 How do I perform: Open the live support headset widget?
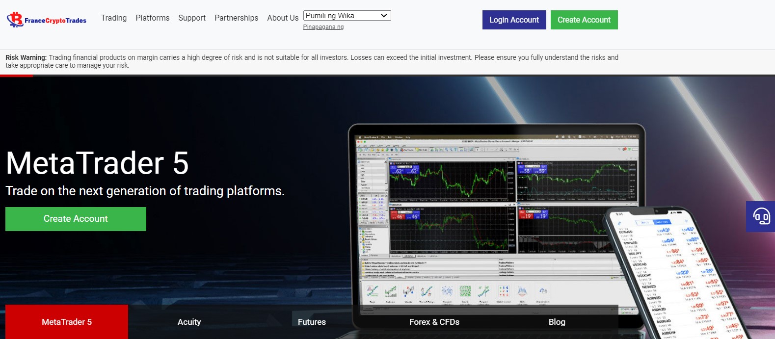click(761, 216)
